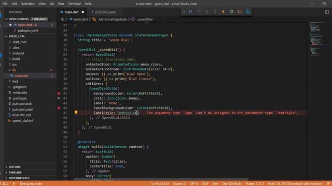332x186 pixels.
Task: Open the Run menu
Action: (61, 4)
